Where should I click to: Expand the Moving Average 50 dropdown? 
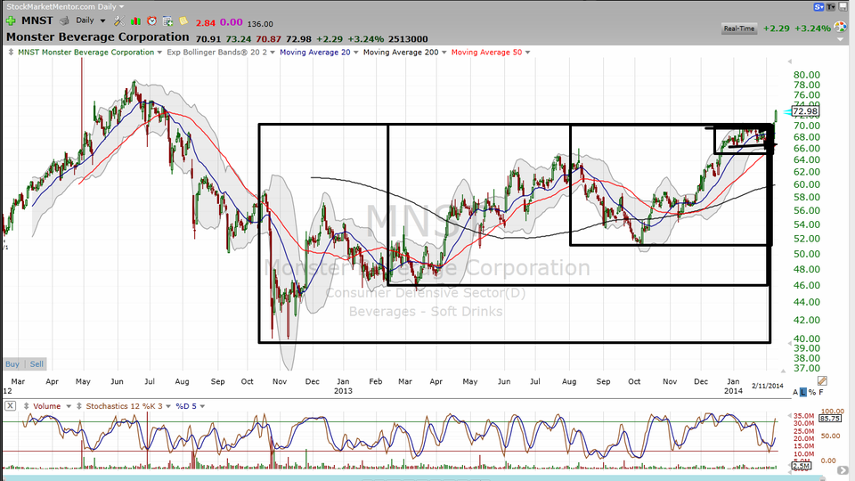point(527,53)
